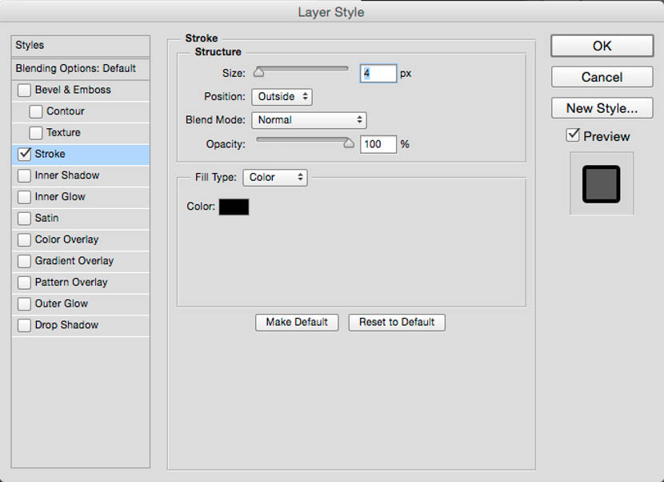The width and height of the screenshot is (664, 482).
Task: Select the Gradient Overlay style entry
Action: point(74,261)
